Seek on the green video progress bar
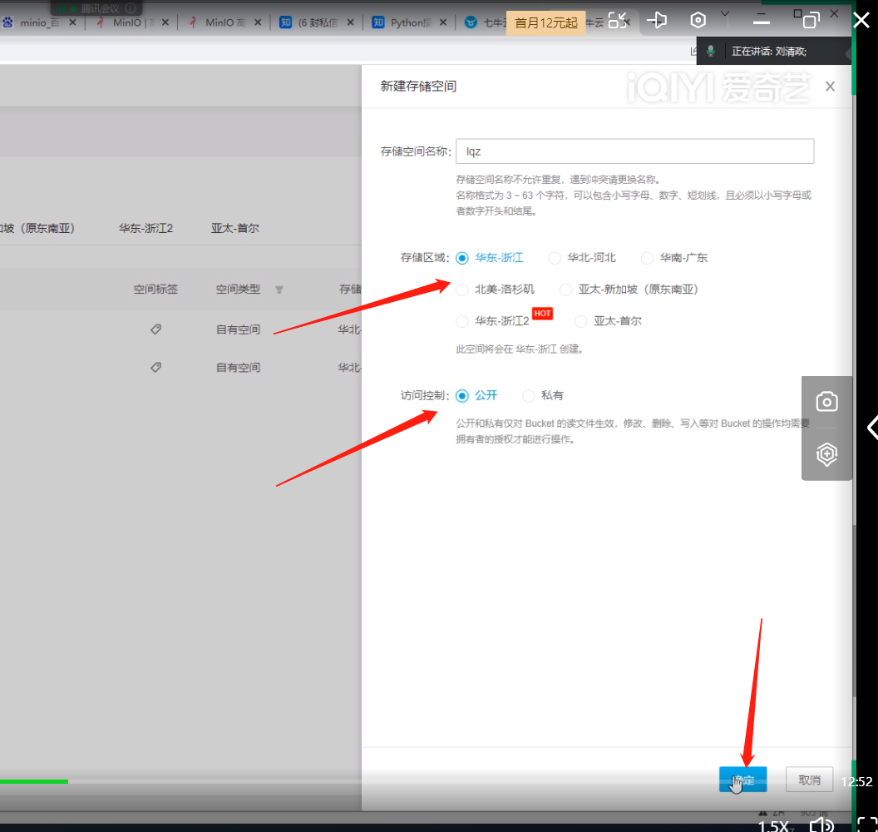This screenshot has height=832, width=878. coord(33,781)
